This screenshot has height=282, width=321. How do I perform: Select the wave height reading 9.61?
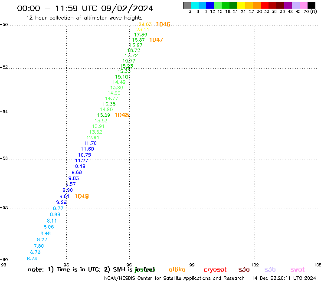pos(65,197)
